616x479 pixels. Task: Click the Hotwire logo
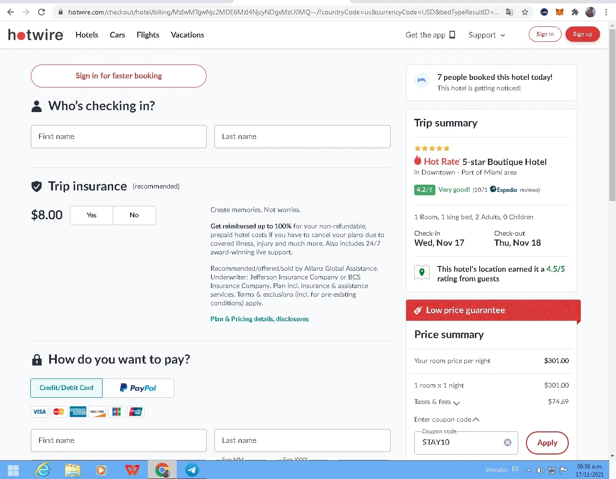[36, 35]
